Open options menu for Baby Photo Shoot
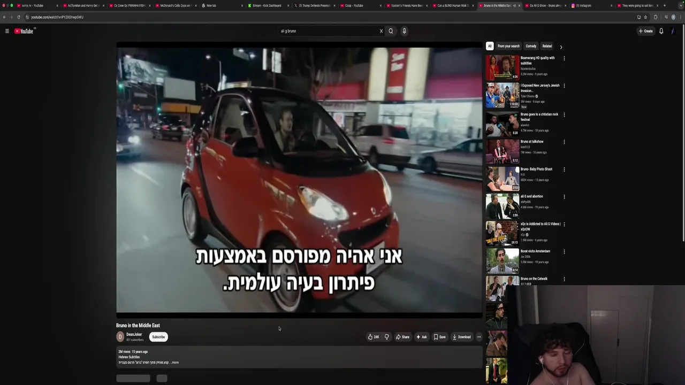 point(564,170)
